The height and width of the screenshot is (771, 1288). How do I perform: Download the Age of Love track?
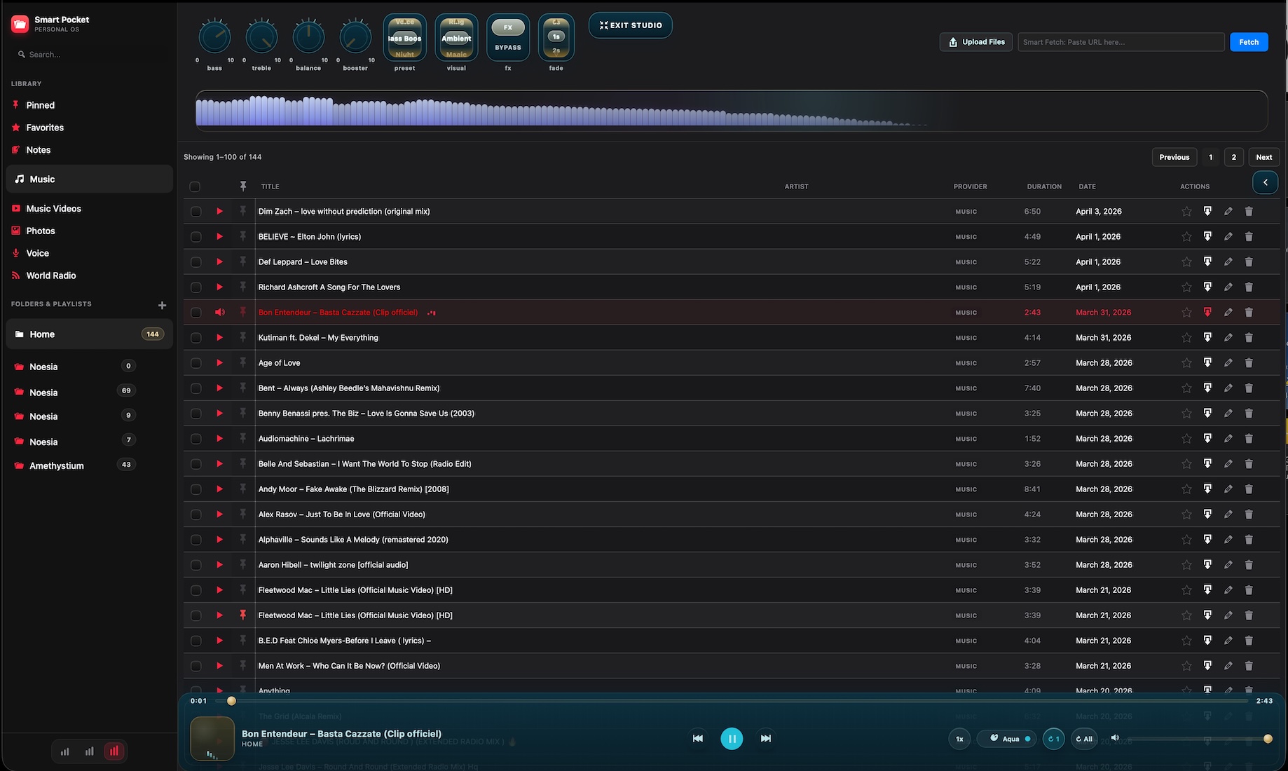pyautogui.click(x=1207, y=362)
